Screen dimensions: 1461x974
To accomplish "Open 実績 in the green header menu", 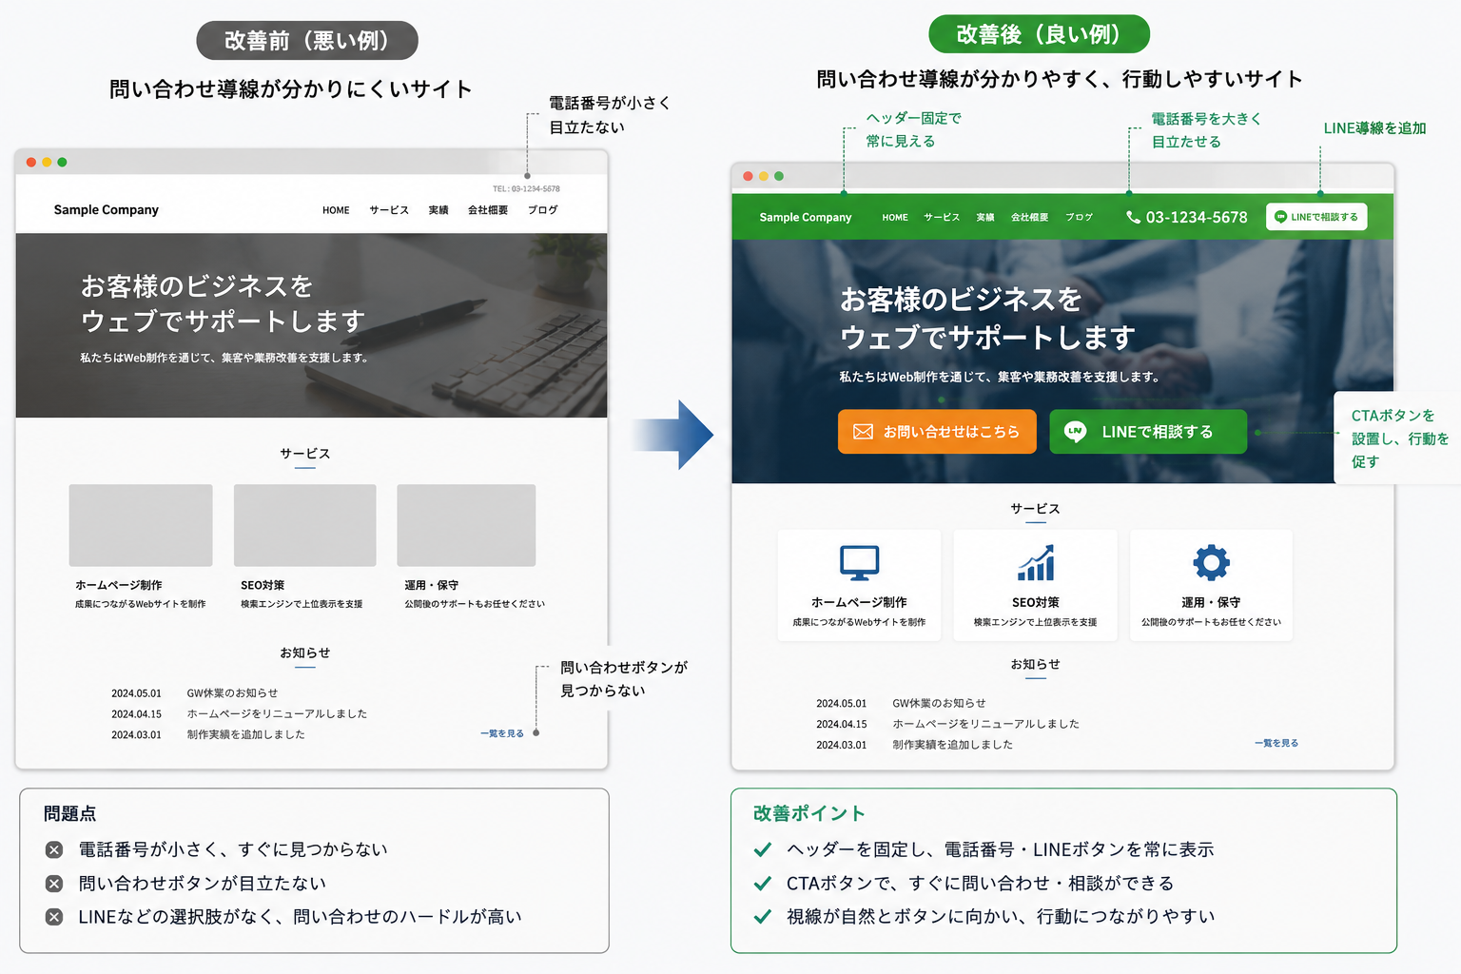I will click(x=985, y=218).
